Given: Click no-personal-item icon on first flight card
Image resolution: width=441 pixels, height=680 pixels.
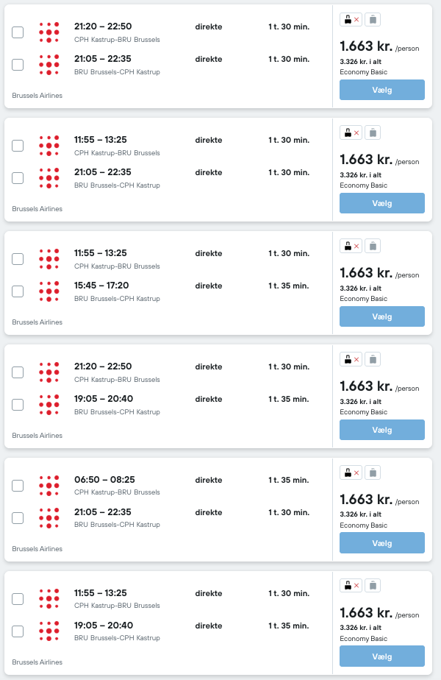Looking at the screenshot, I should (x=351, y=20).
